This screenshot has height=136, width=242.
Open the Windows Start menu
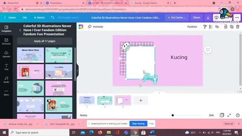tap(4, 133)
